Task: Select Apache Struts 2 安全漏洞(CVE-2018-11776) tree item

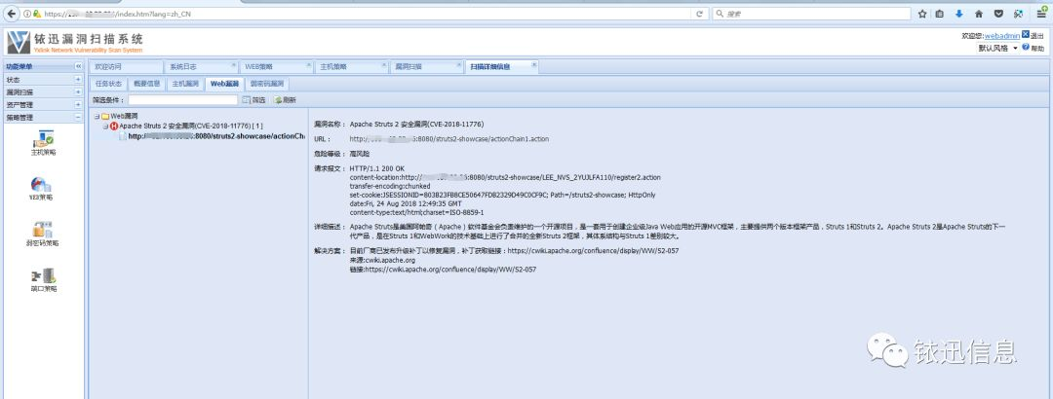Action: [x=191, y=127]
